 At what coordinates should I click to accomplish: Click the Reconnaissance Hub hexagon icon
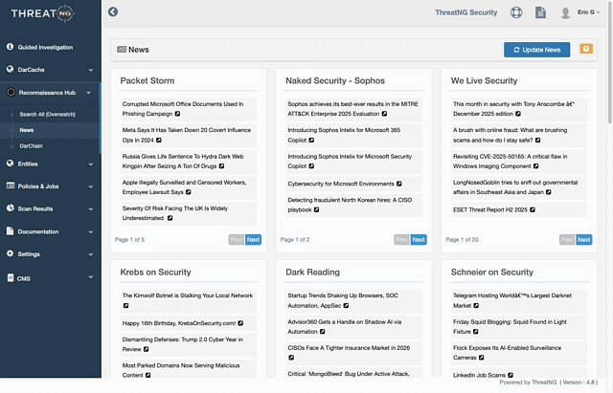pos(11,92)
